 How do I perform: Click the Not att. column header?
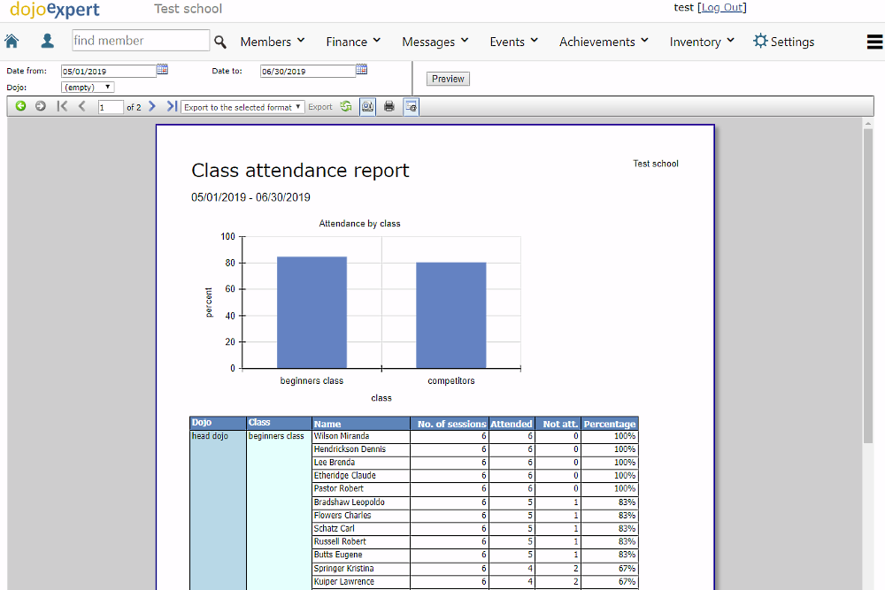click(x=558, y=423)
